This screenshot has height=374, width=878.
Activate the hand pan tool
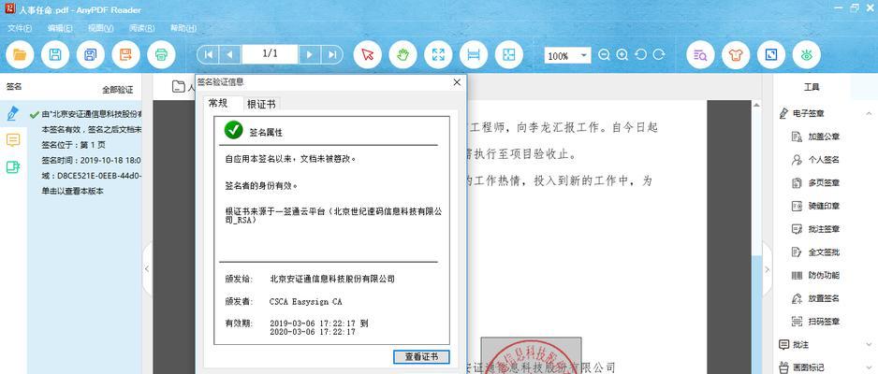(403, 55)
